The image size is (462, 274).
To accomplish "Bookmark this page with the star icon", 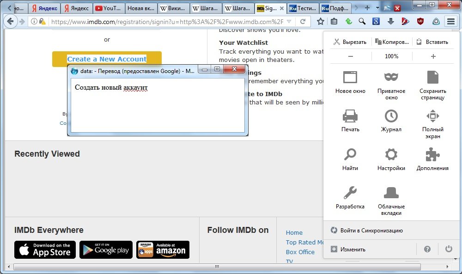I will pyautogui.click(x=321, y=21).
